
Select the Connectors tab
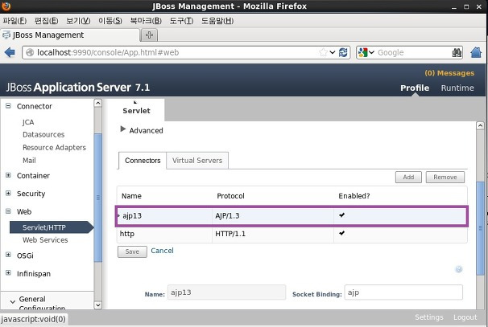tap(143, 161)
